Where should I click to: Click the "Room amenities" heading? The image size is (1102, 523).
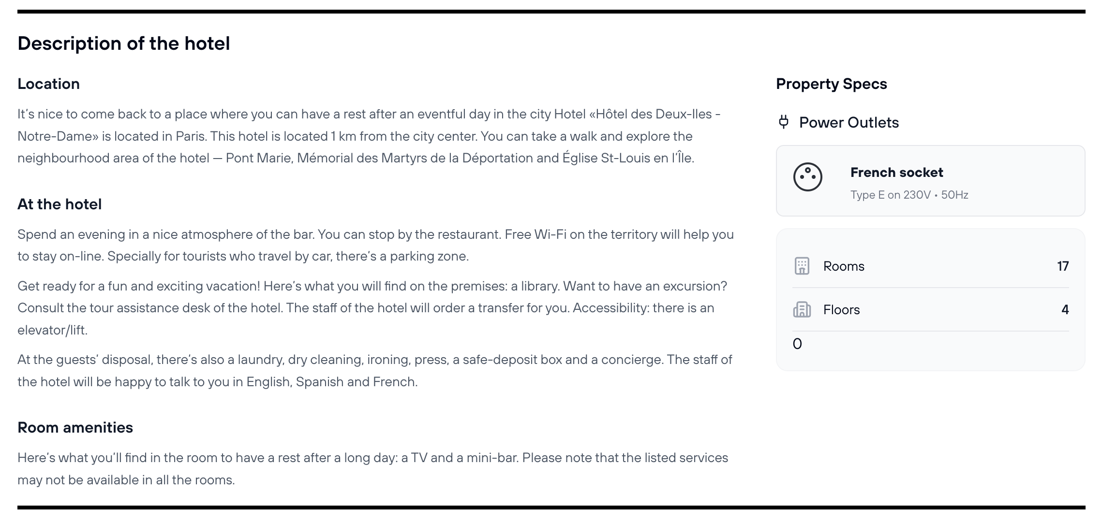tap(75, 428)
